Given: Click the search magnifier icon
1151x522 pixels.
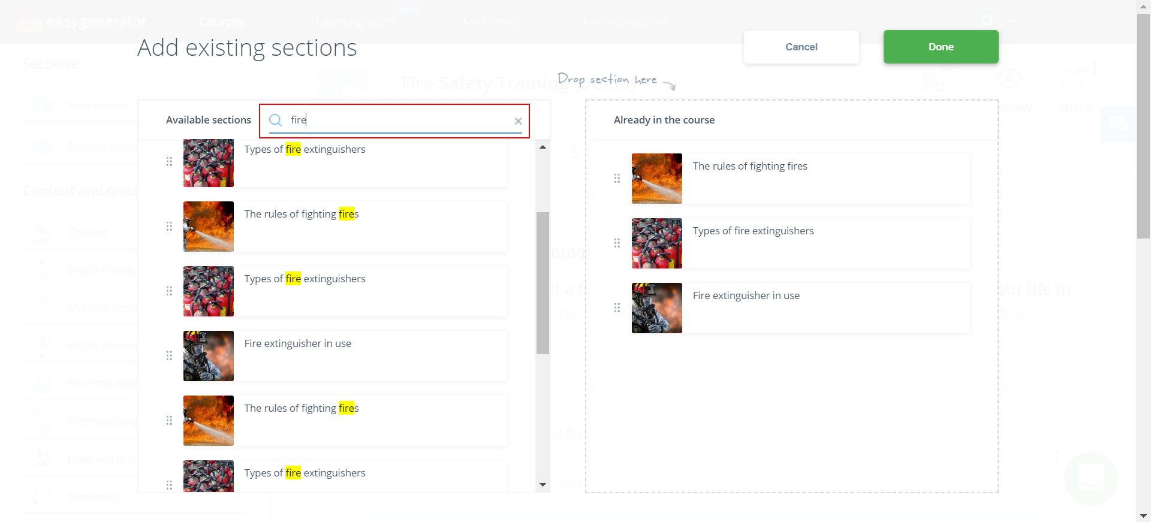Looking at the screenshot, I should tap(275, 120).
